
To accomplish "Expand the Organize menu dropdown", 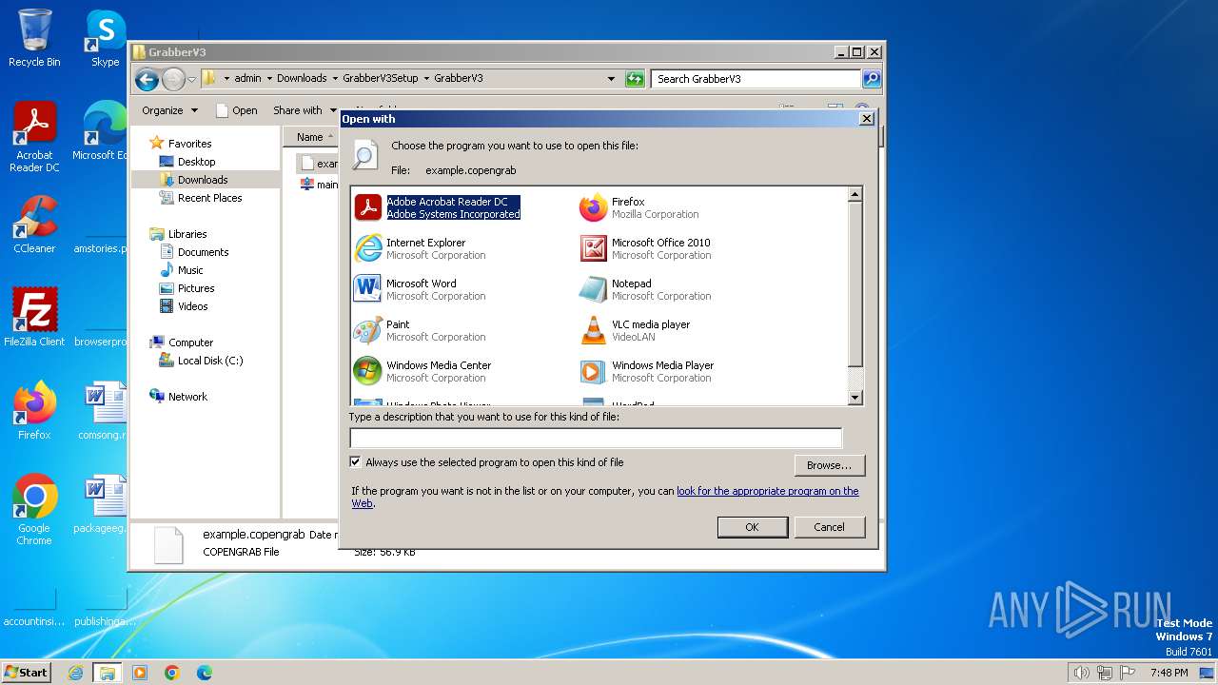I will click(170, 110).
